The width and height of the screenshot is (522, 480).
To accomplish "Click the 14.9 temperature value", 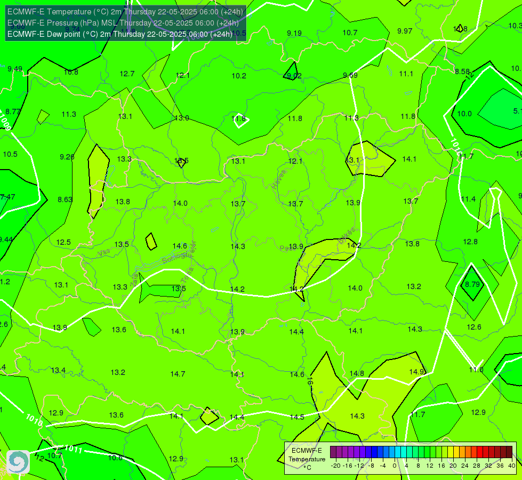I will click(416, 372).
